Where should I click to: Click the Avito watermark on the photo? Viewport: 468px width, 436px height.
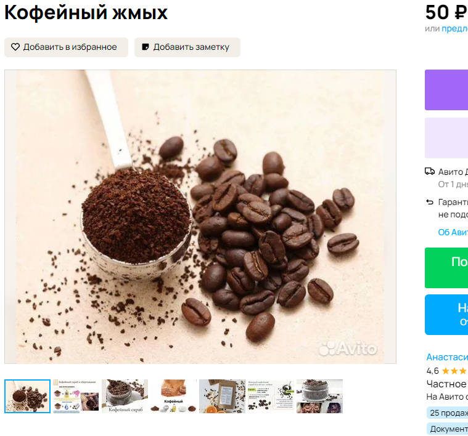click(348, 349)
